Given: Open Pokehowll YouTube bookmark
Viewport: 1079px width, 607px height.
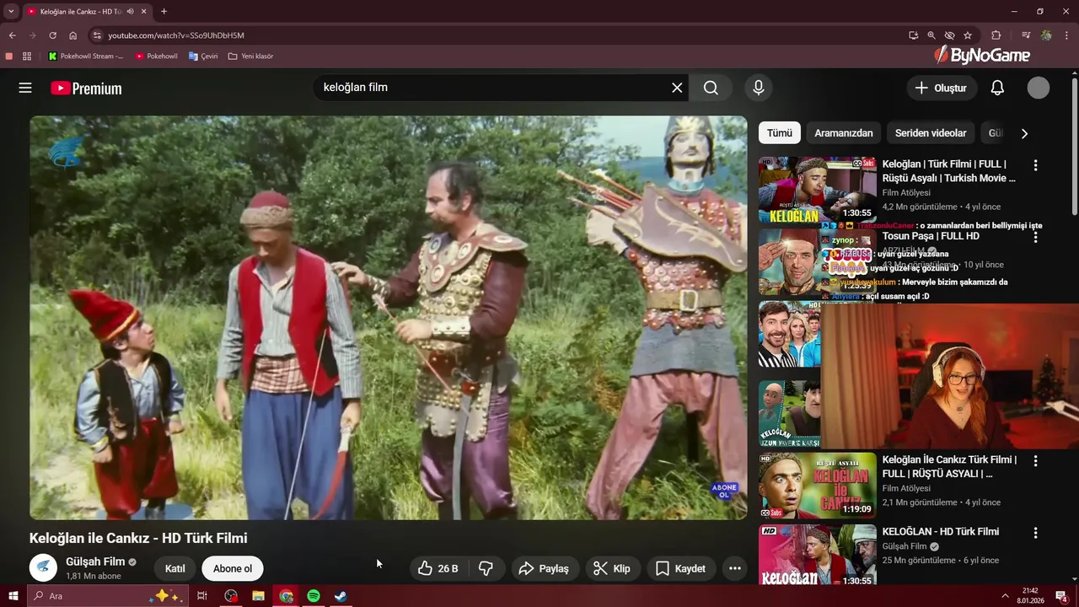Looking at the screenshot, I should coord(157,56).
